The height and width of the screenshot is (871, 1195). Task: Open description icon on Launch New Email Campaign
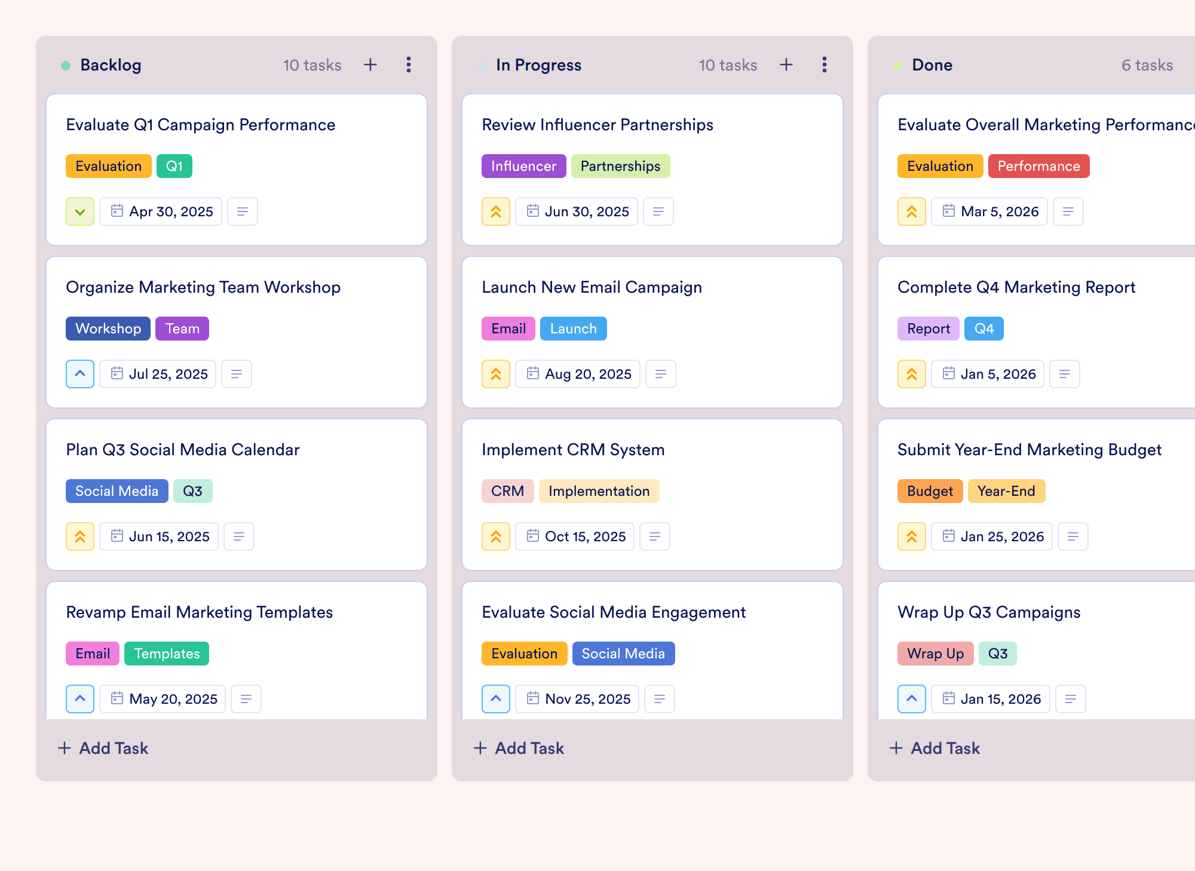click(x=661, y=374)
